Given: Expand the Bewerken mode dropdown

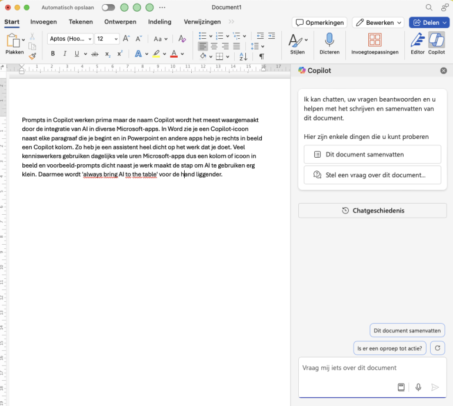Looking at the screenshot, I should click(399, 22).
